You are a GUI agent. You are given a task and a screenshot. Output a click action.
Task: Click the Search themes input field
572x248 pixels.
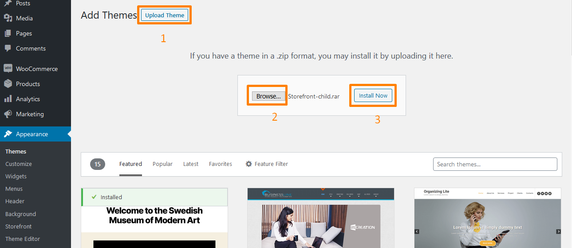(495, 164)
